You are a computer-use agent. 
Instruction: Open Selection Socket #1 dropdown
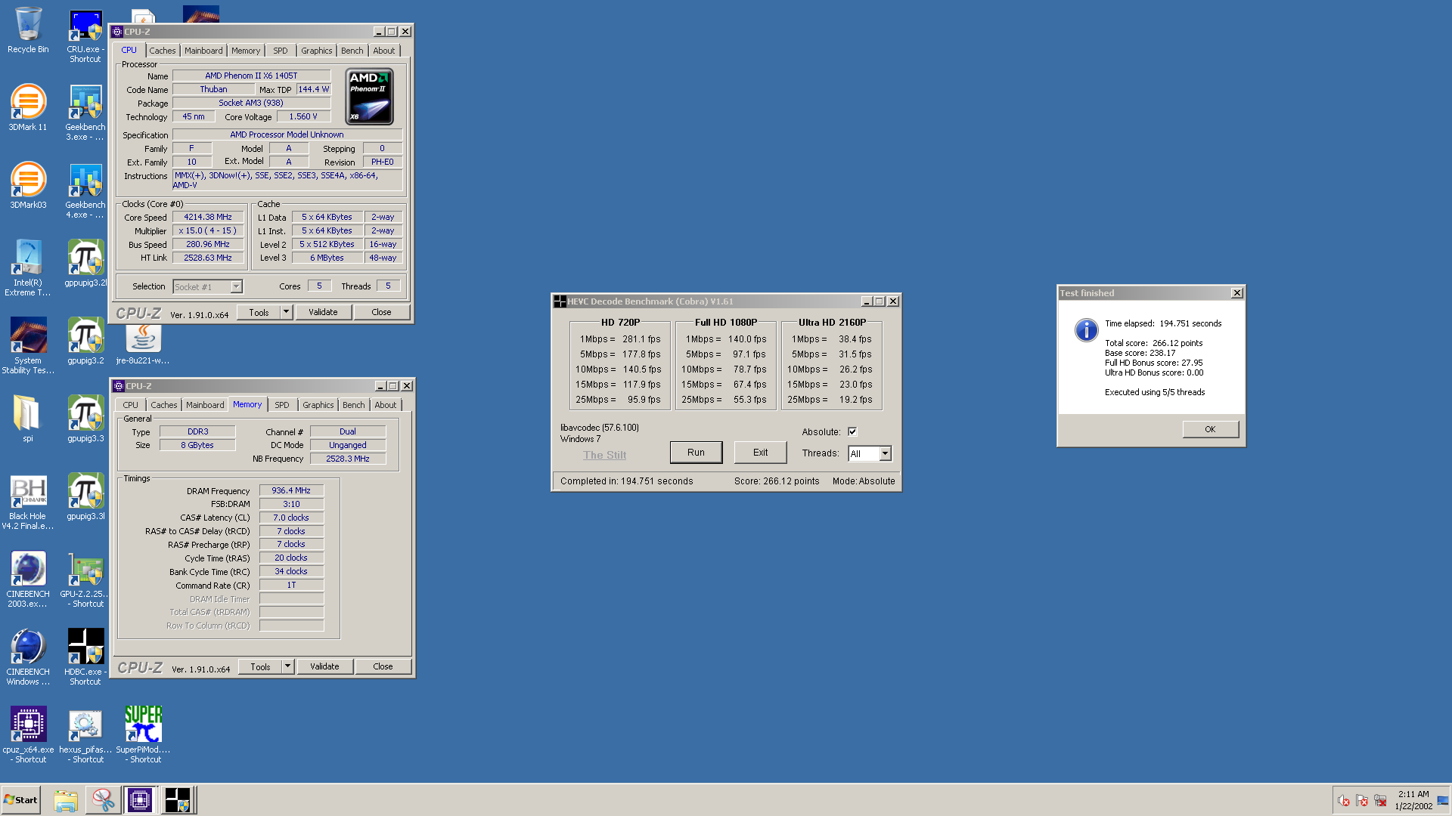click(207, 287)
